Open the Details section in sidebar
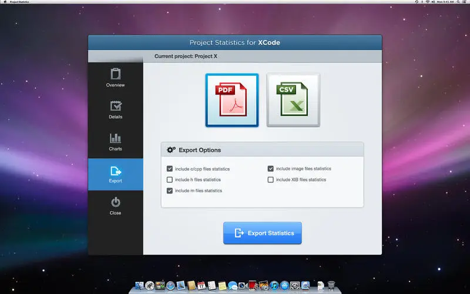The width and height of the screenshot is (470, 294). pyautogui.click(x=115, y=110)
